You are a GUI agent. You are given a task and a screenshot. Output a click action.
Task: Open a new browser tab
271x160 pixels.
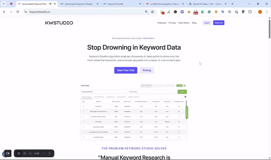(232, 4)
